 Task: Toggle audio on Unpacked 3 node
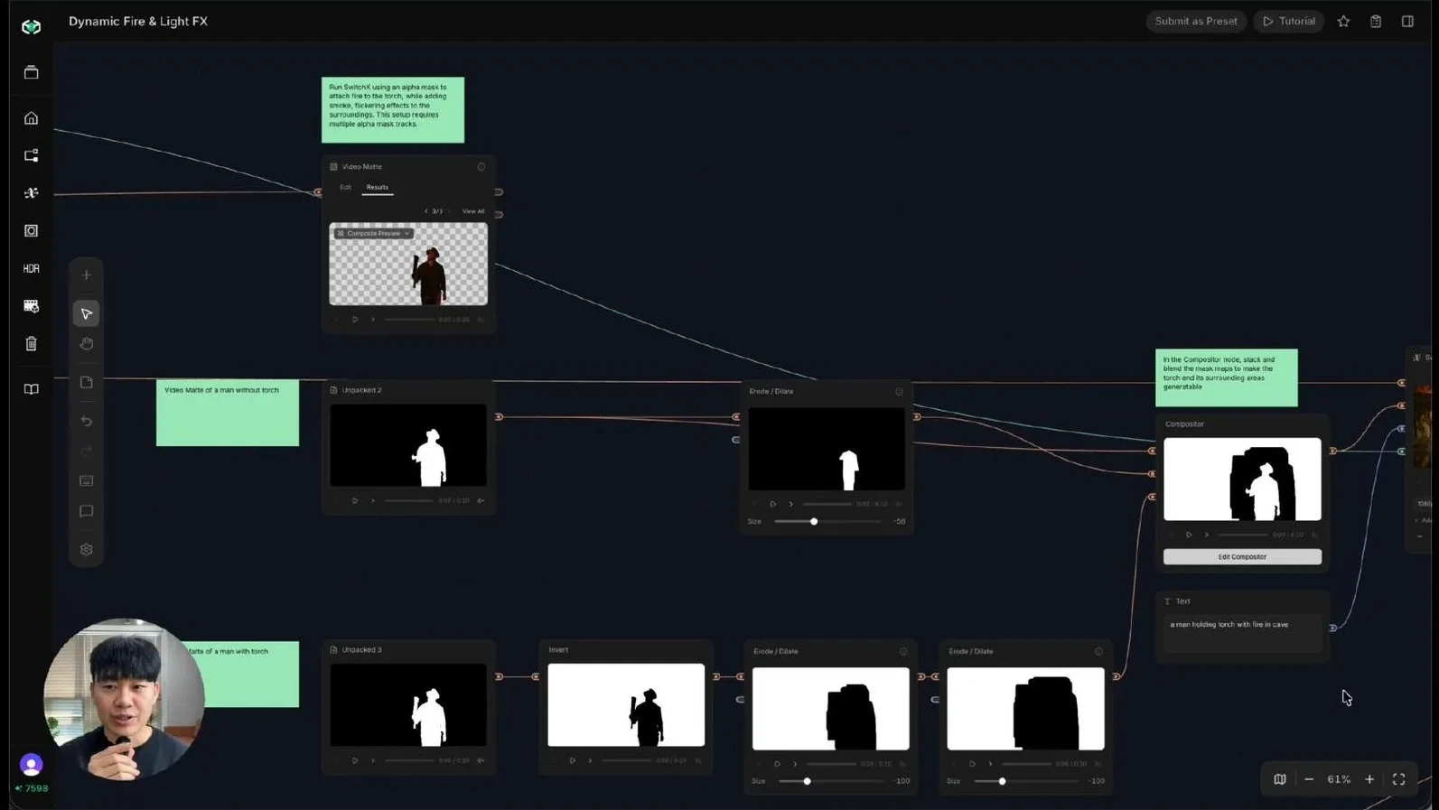481,761
